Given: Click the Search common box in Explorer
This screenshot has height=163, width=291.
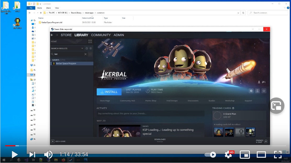Looking at the screenshot, I should pos(268,13).
